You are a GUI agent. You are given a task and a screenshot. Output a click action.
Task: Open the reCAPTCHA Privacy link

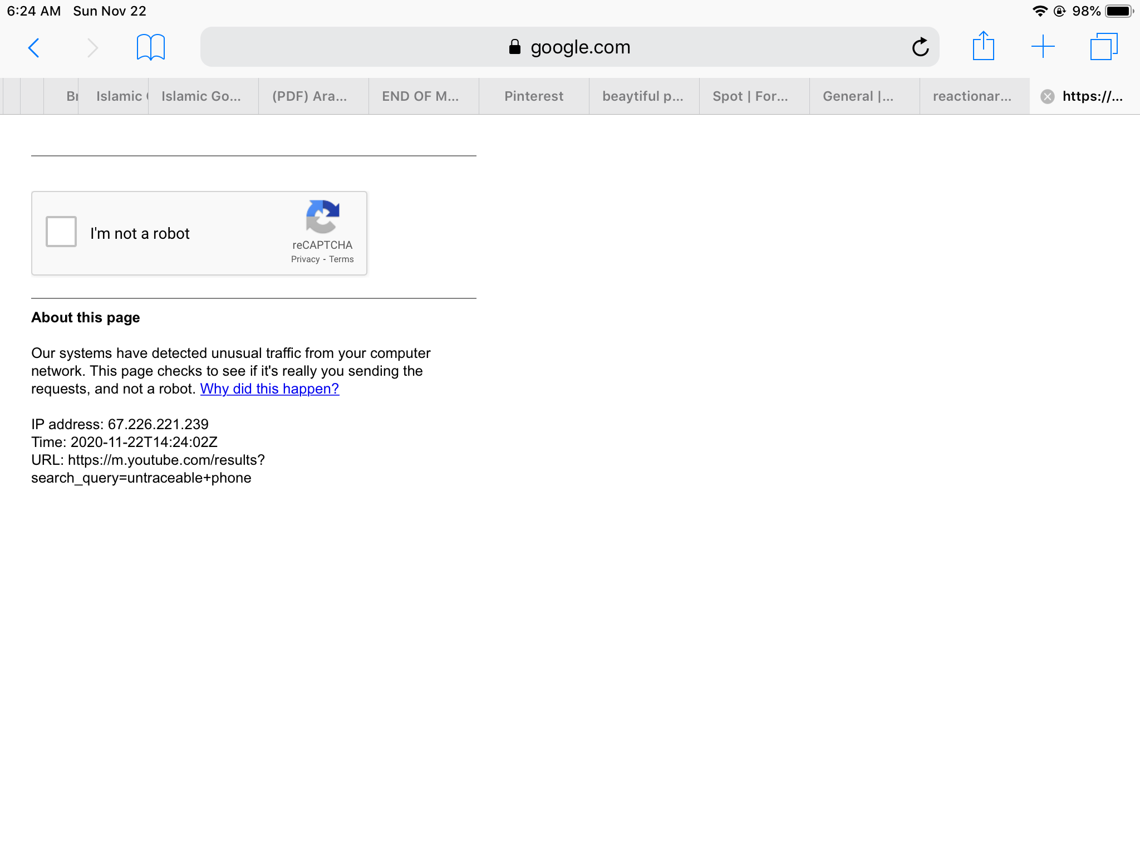pos(305,259)
